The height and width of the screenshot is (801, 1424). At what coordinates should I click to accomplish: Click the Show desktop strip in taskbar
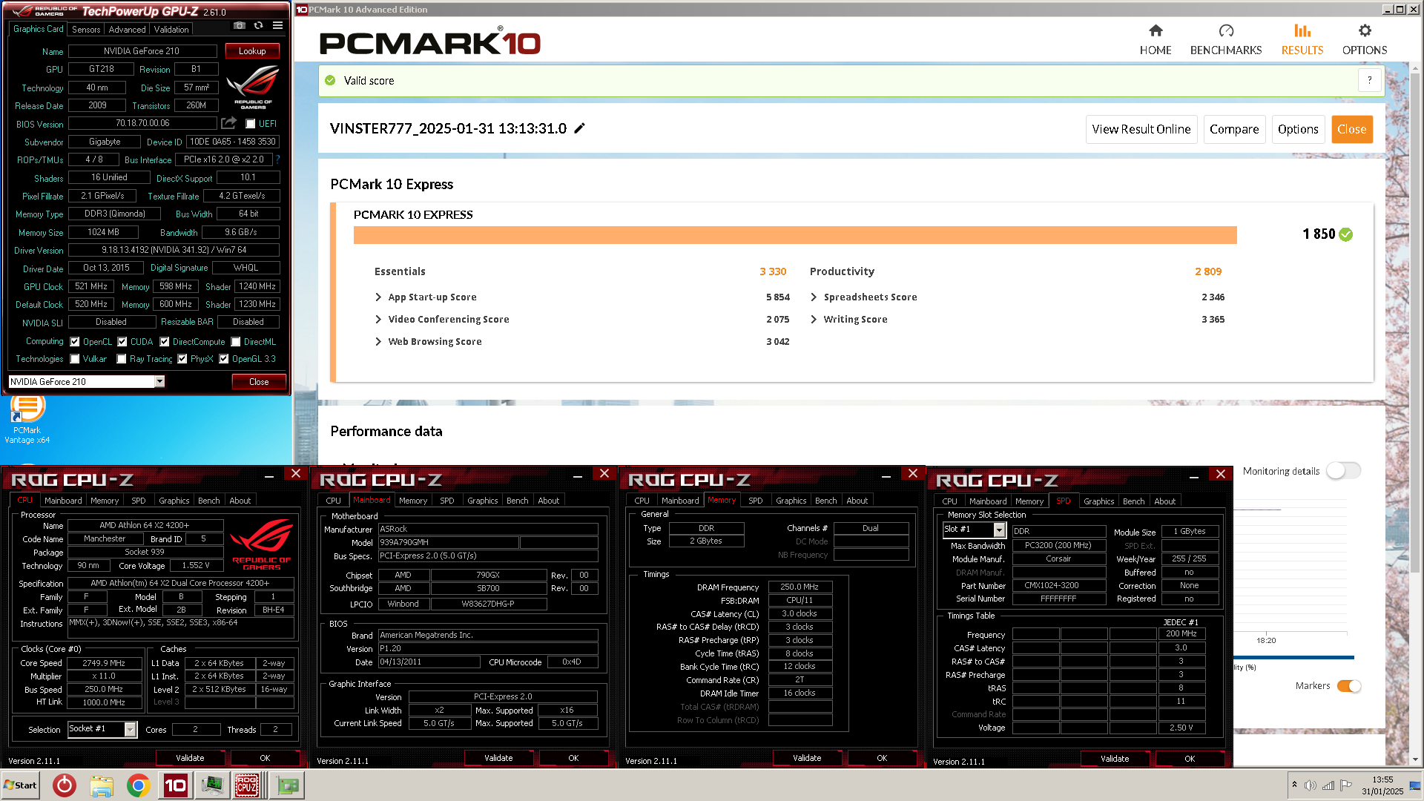1415,785
